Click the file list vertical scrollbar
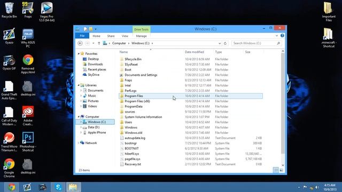The height and width of the screenshot is (192, 342). pyautogui.click(x=283, y=103)
